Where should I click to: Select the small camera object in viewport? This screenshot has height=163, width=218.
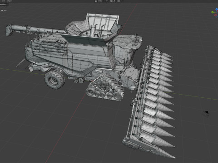206,113
